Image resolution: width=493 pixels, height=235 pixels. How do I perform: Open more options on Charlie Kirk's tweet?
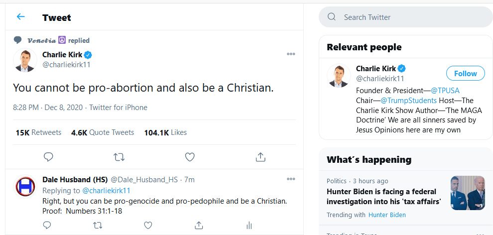291,54
